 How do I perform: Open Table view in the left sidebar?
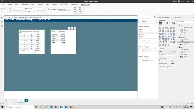[x=2, y=22]
